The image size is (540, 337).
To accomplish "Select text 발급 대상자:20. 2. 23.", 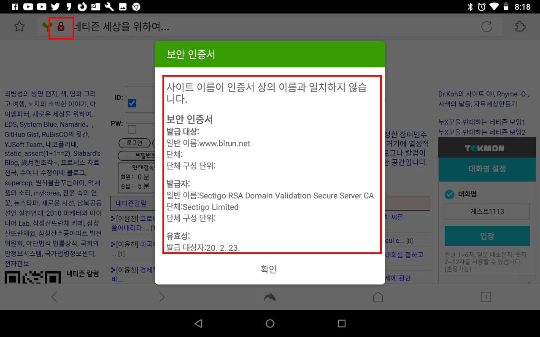I will 203,248.
